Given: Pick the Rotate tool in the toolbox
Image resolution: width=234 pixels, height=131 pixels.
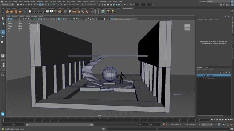Looking at the screenshot, I should (3, 36).
